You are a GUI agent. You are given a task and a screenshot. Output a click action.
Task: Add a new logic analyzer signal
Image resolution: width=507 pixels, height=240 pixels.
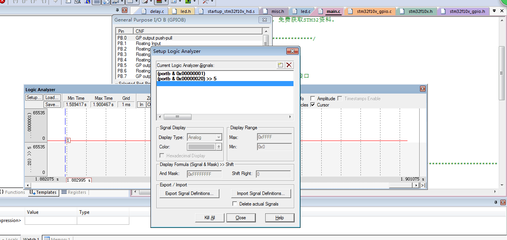point(281,65)
